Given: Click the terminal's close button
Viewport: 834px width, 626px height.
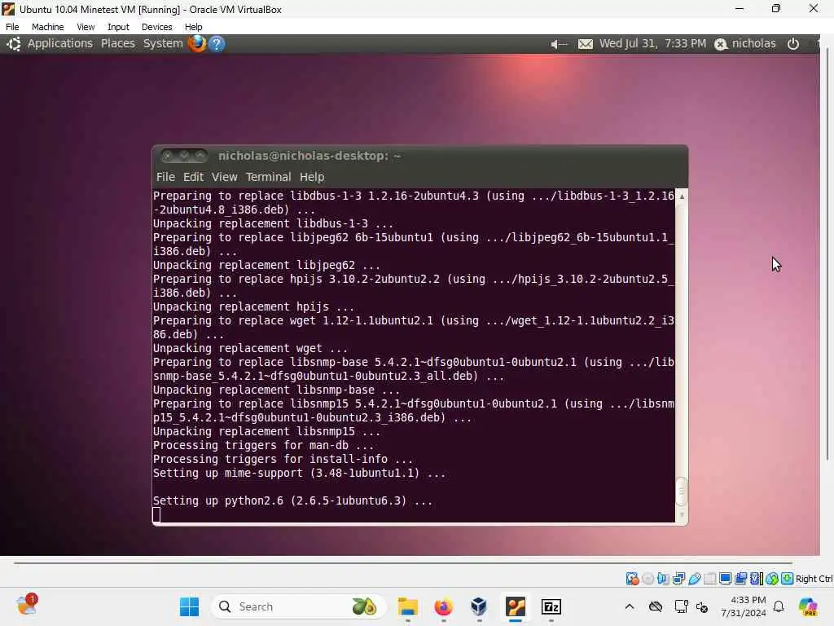Looking at the screenshot, I should [168, 156].
